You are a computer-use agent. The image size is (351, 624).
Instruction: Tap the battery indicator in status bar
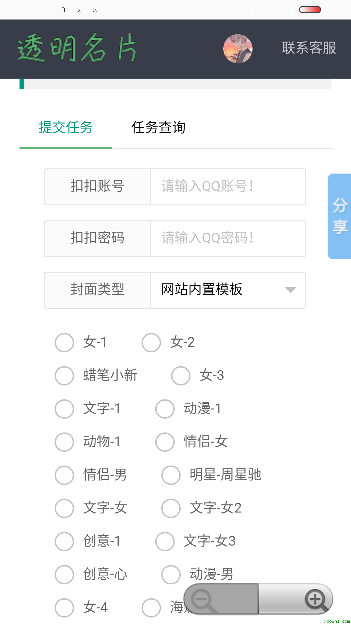click(x=310, y=10)
